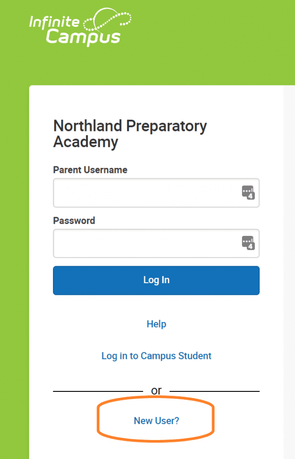Click the dotted infinity loop symbol in logo
Image resolution: width=295 pixels, height=459 pixels.
tap(107, 19)
